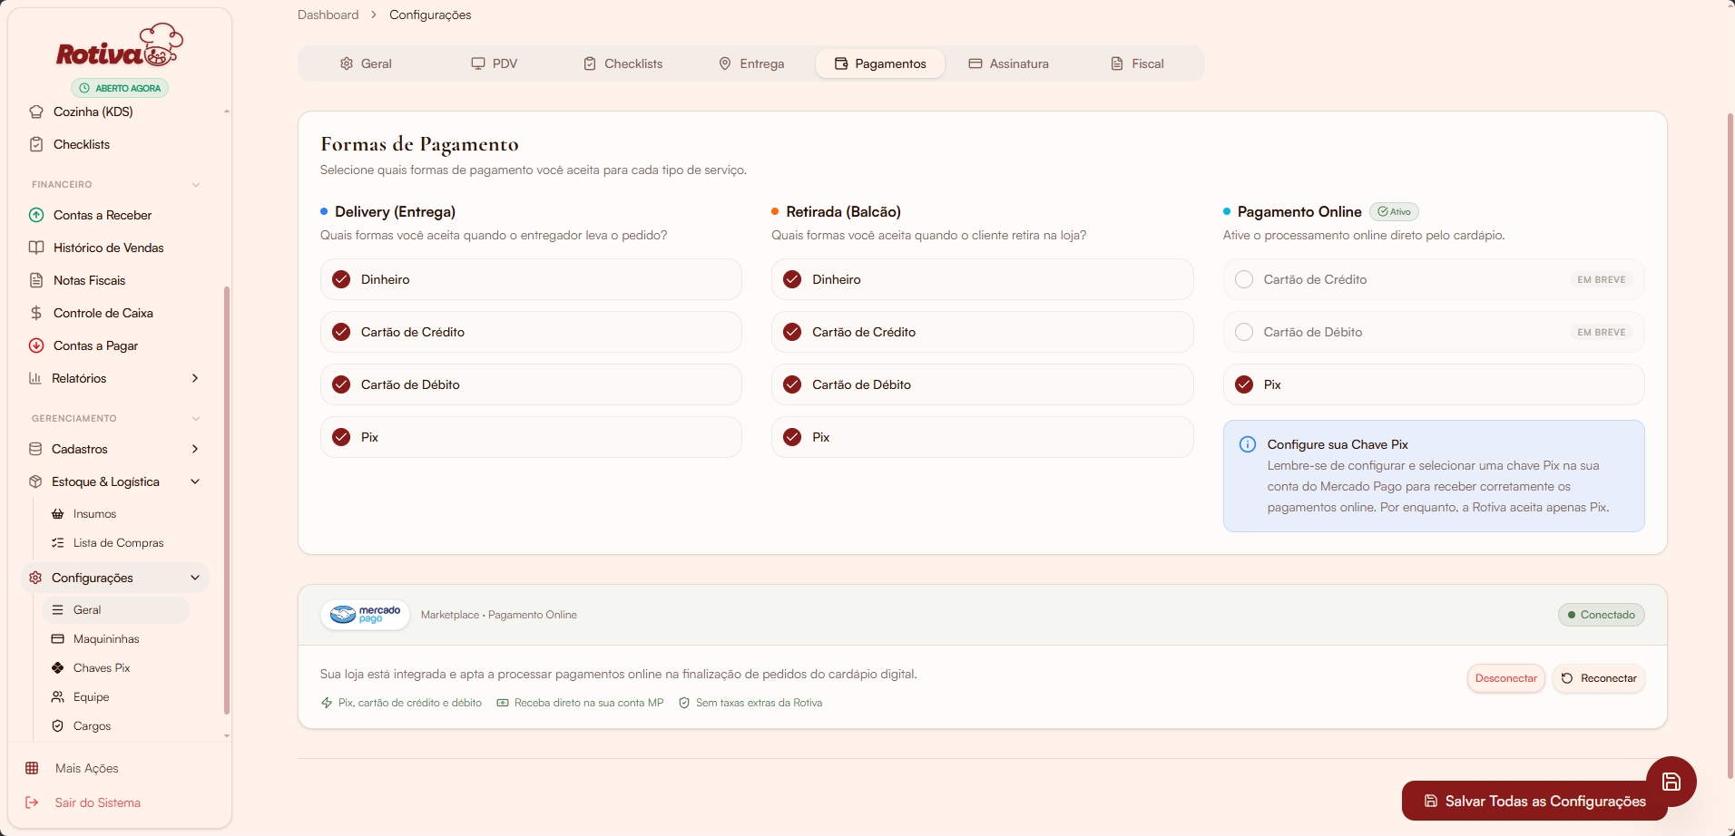
Task: Toggle Pix under Pagamento Online
Action: (1244, 384)
